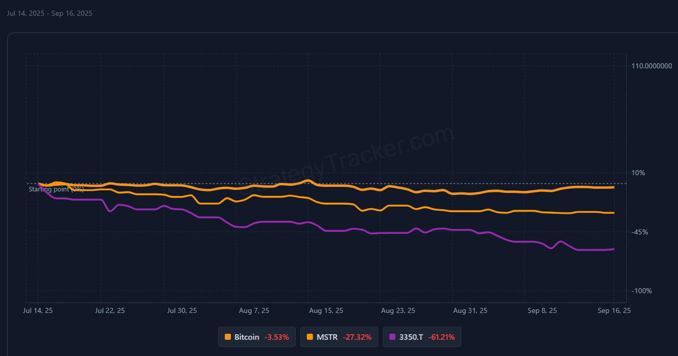Select the Aug 7, 25 date tick
678x356 pixels.
254,310
